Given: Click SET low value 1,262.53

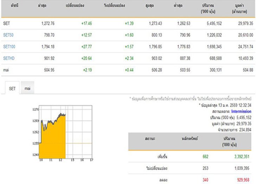Looking at the screenshot, I should 184,24.
